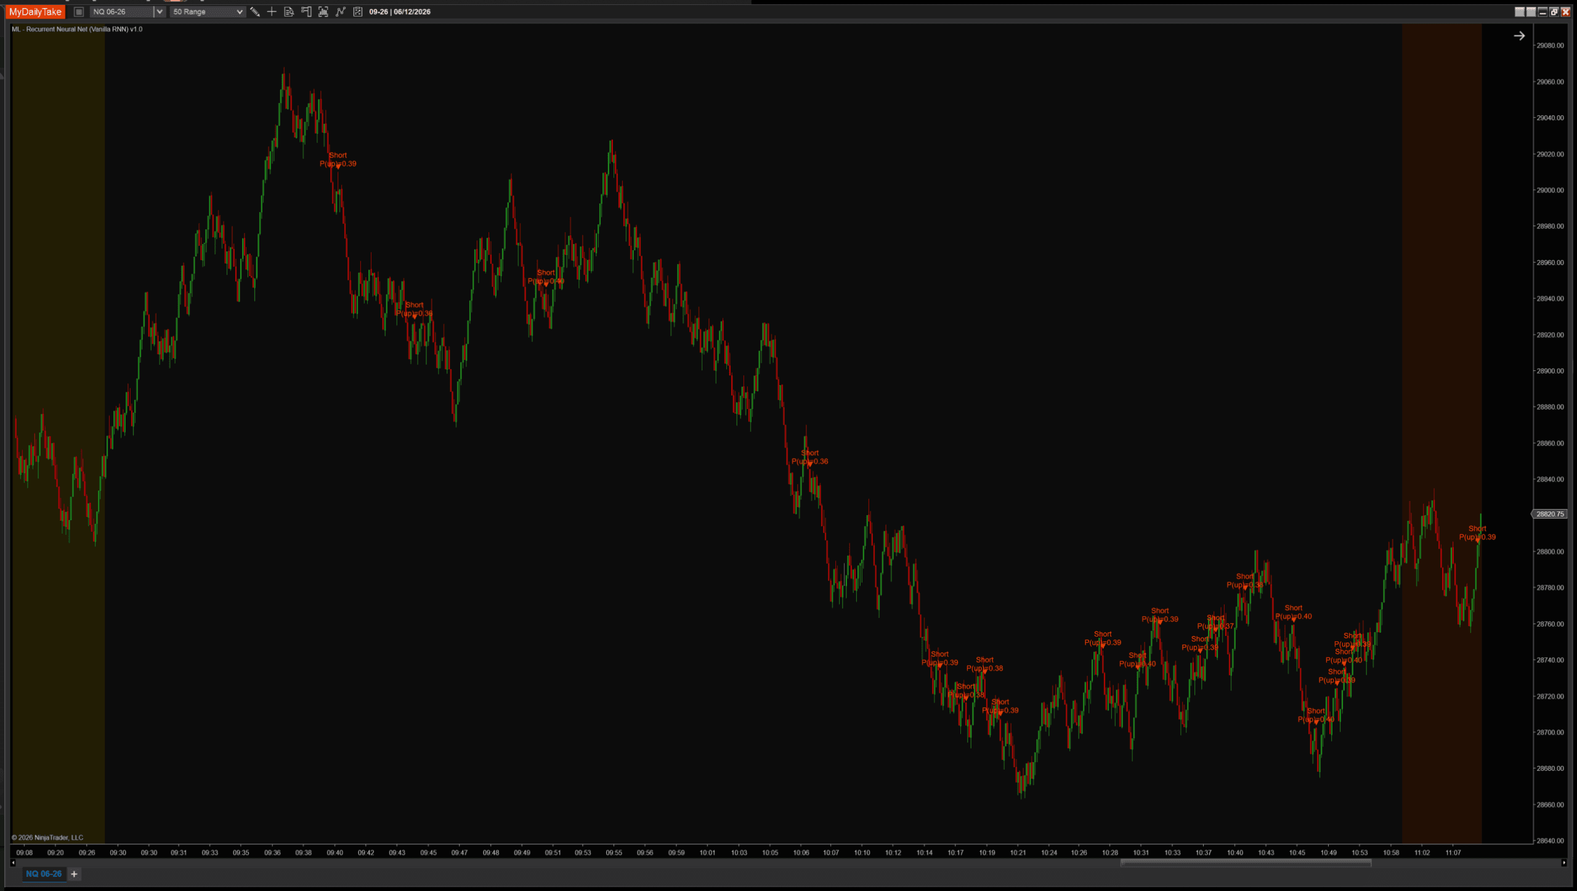Minimize the chart window
Screen dimensions: 1577x891
[x=1543, y=12]
